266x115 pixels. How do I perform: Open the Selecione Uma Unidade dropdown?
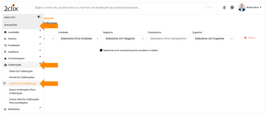(x=80, y=39)
